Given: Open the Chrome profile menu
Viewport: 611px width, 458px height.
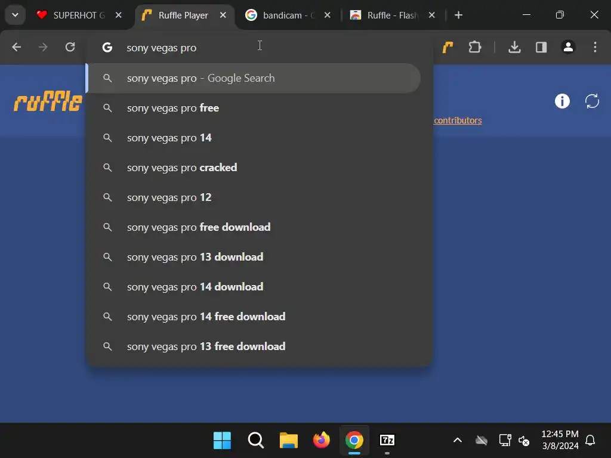Looking at the screenshot, I should [x=568, y=47].
